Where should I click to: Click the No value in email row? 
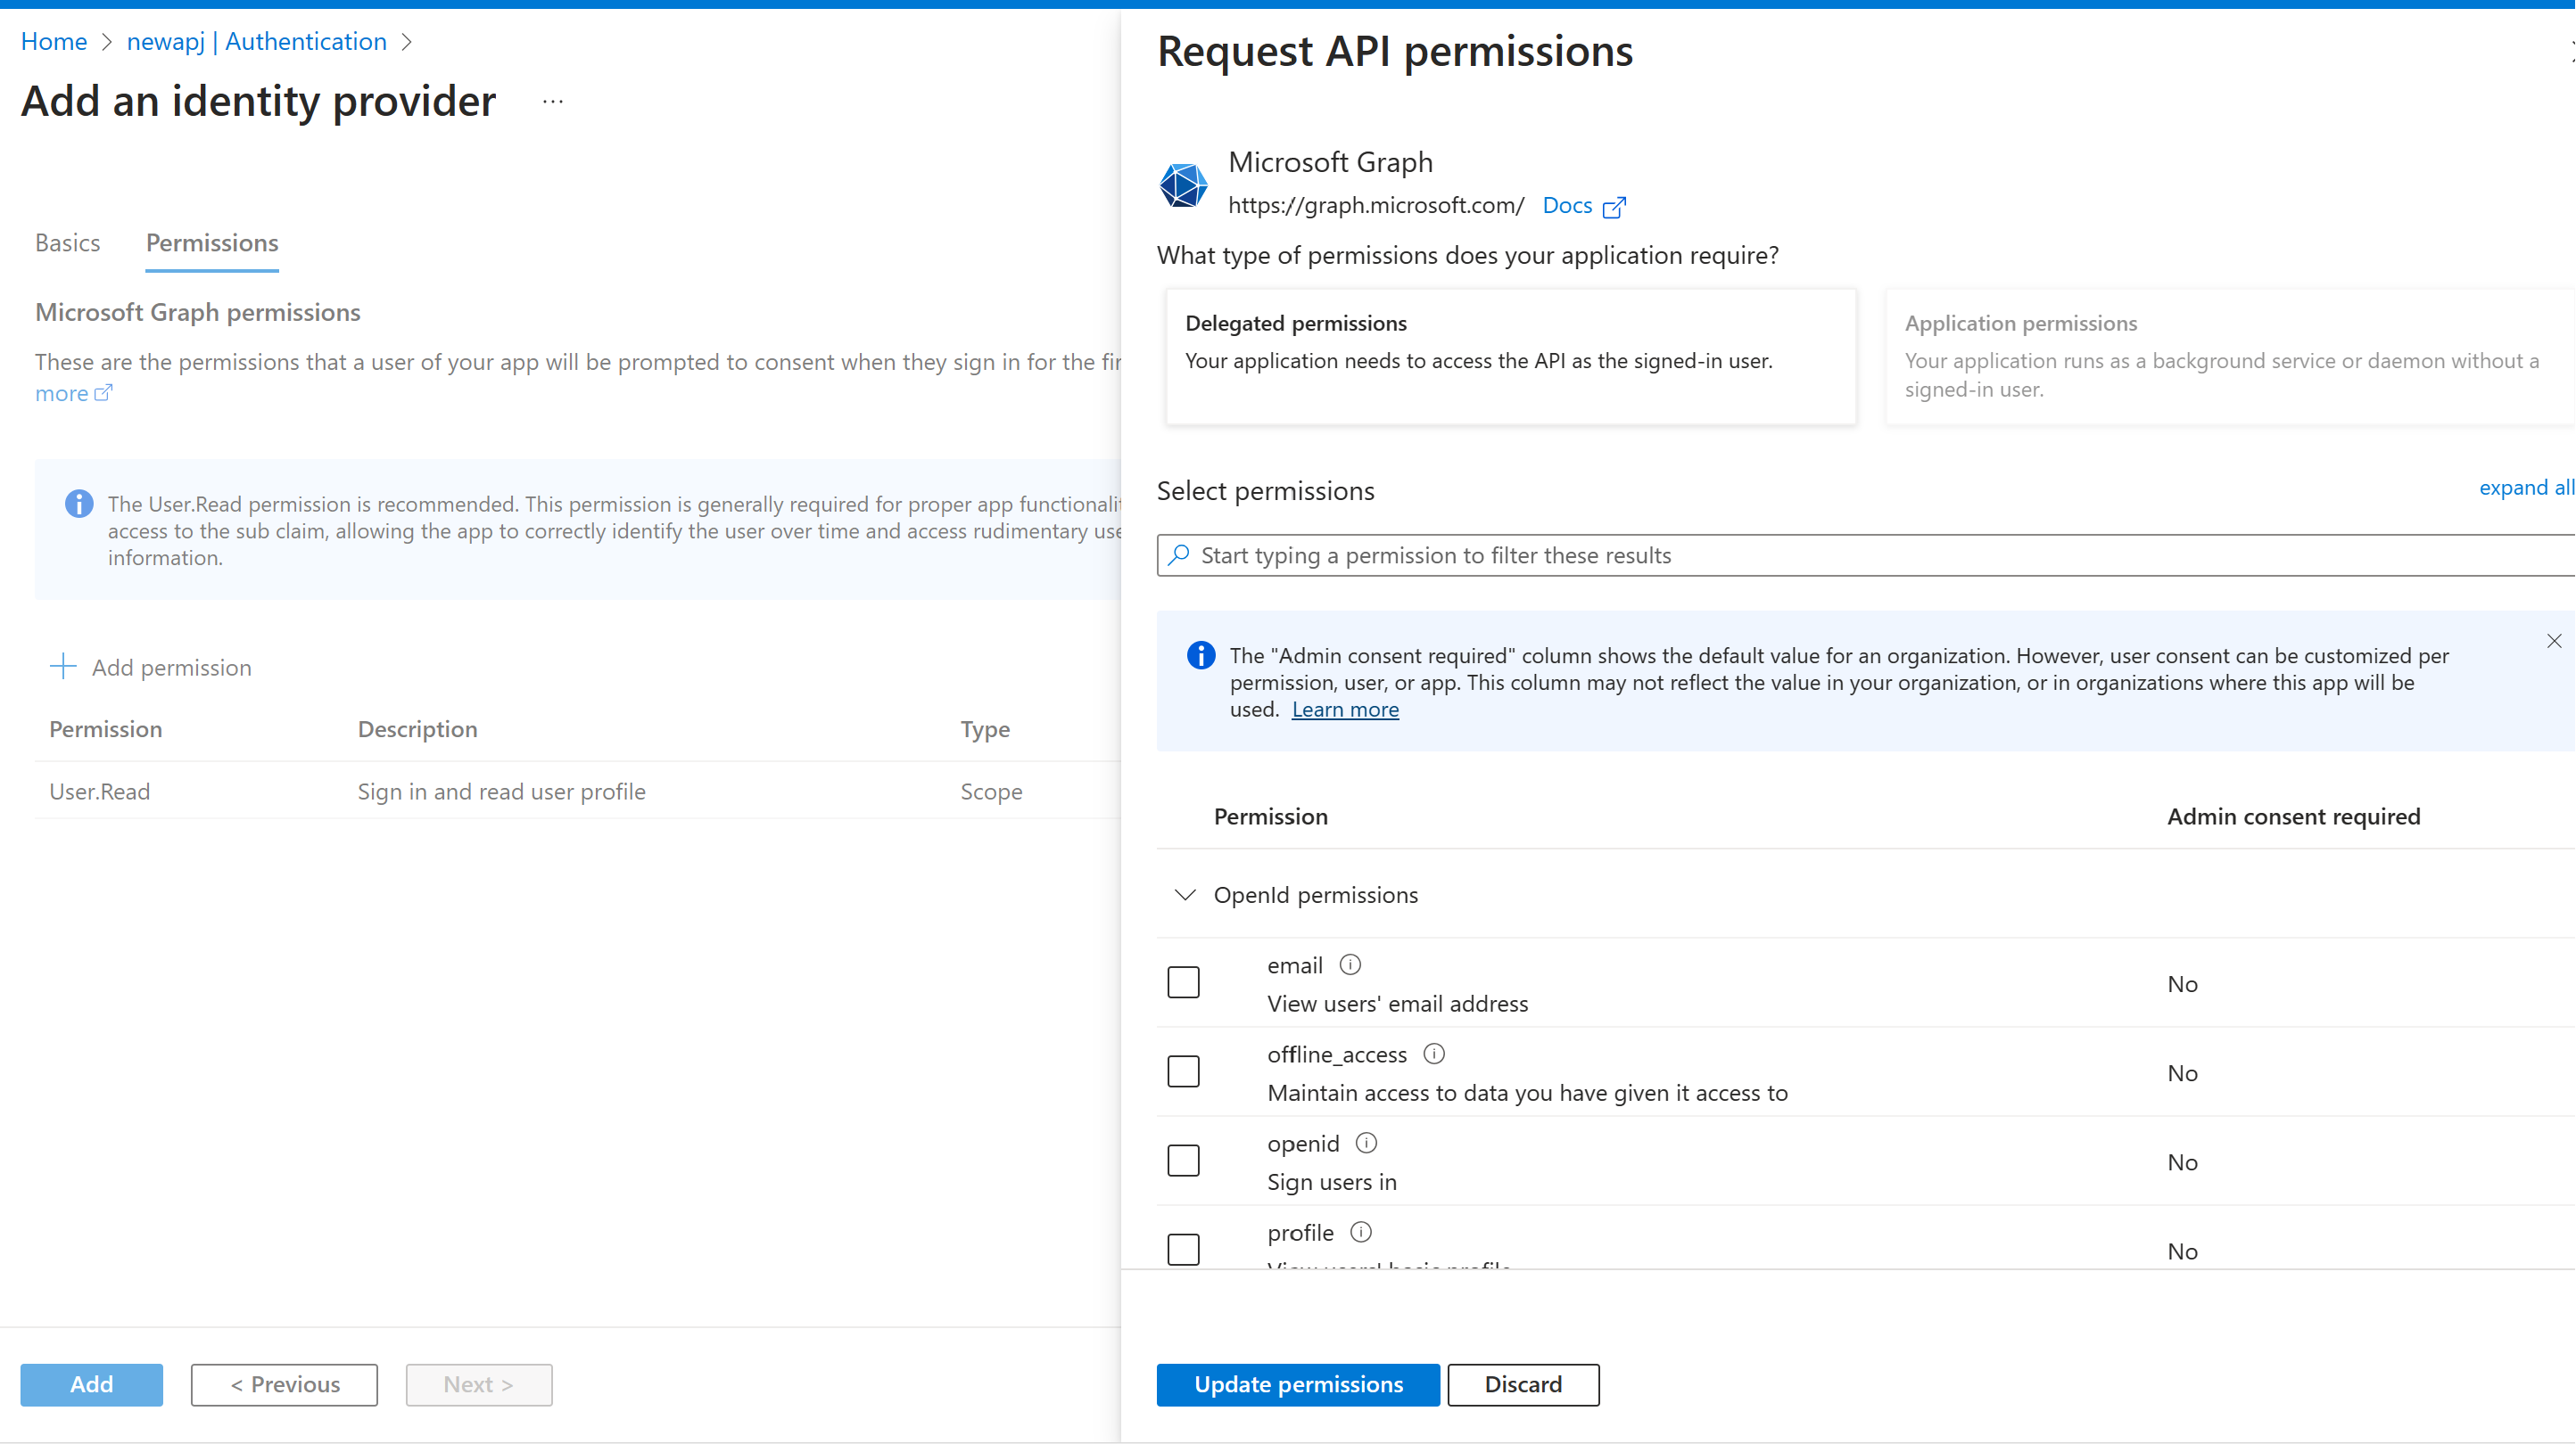pyautogui.click(x=2182, y=984)
